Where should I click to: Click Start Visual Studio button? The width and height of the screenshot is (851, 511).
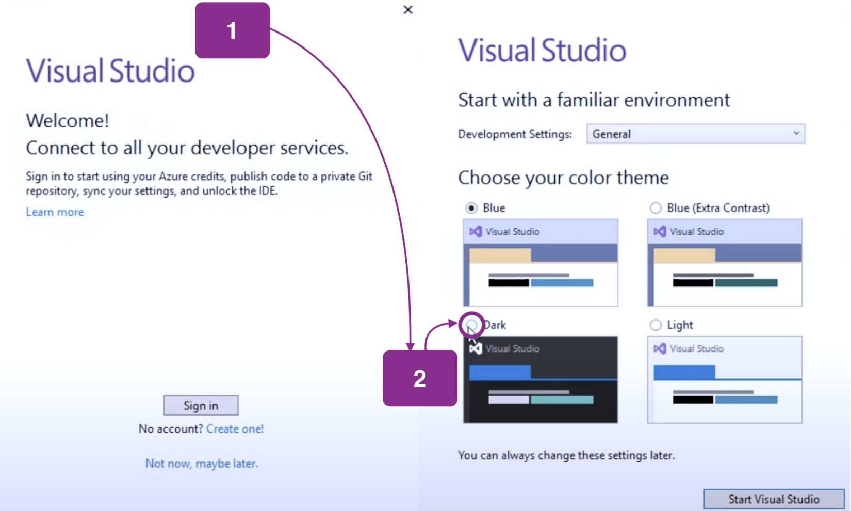pos(773,499)
